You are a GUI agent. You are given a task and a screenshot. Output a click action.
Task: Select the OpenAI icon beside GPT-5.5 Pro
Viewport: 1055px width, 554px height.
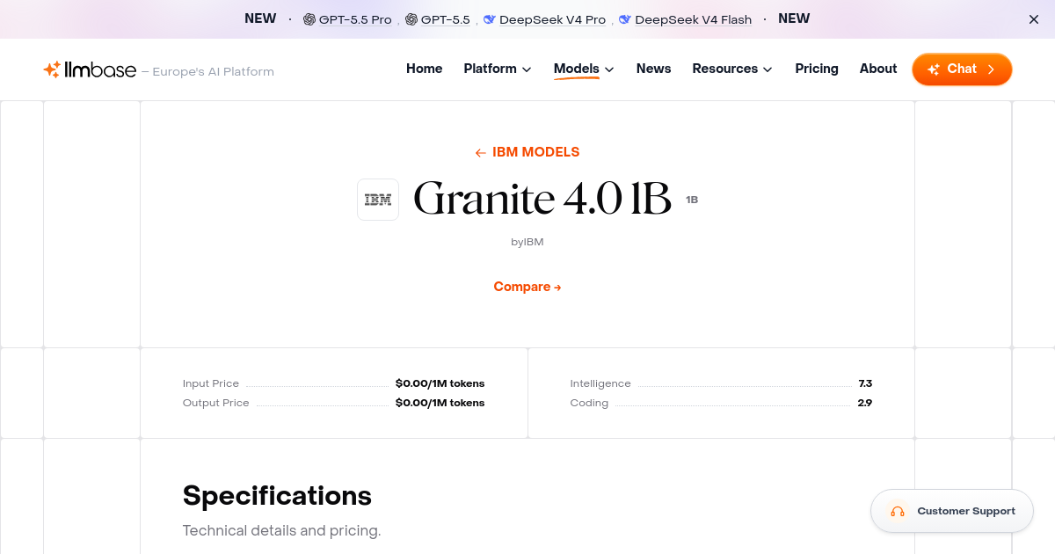[309, 18]
